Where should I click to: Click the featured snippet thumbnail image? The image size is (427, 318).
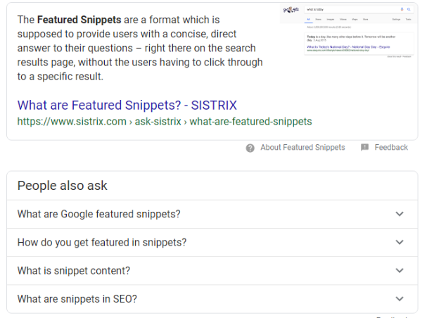point(348,31)
